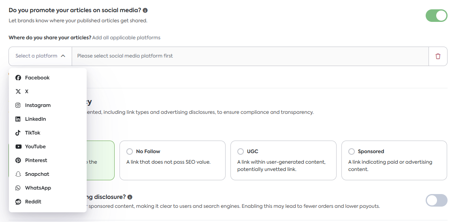Click the Snapchat ghost icon
This screenshot has width=452, height=222.
(x=18, y=174)
